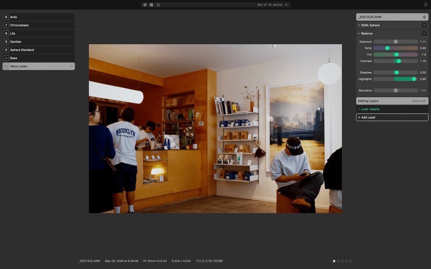
Task: Choose Aphera Standard from looks list
Action: pos(39,50)
